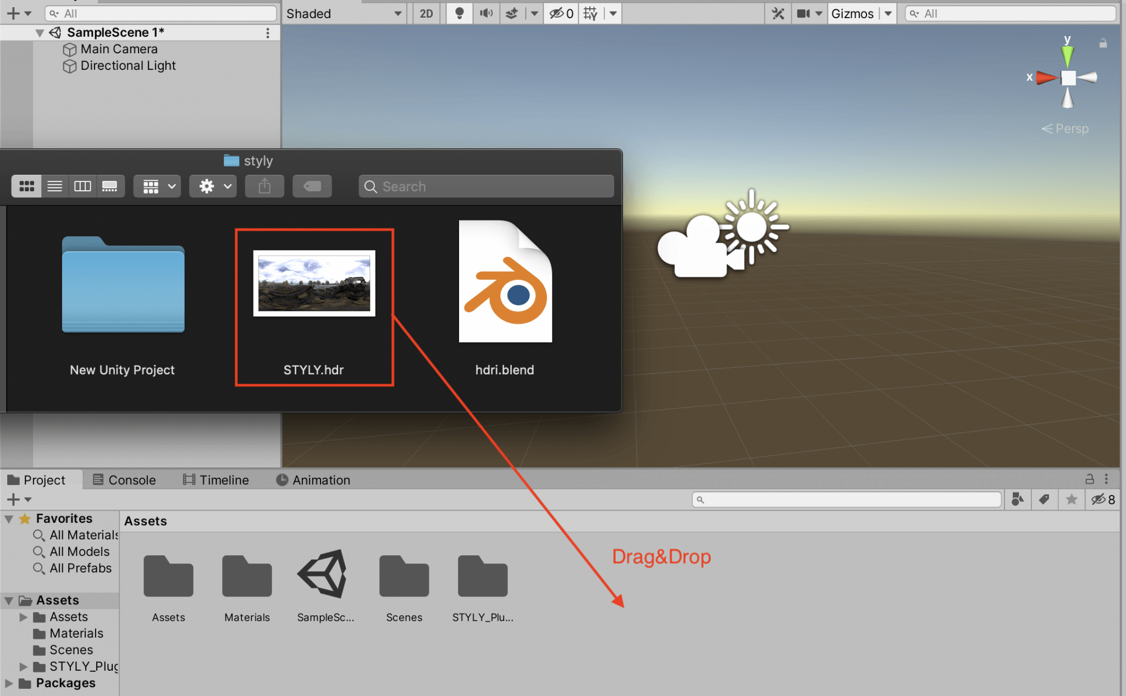
Task: Toggle 2D scene view mode
Action: (x=427, y=13)
